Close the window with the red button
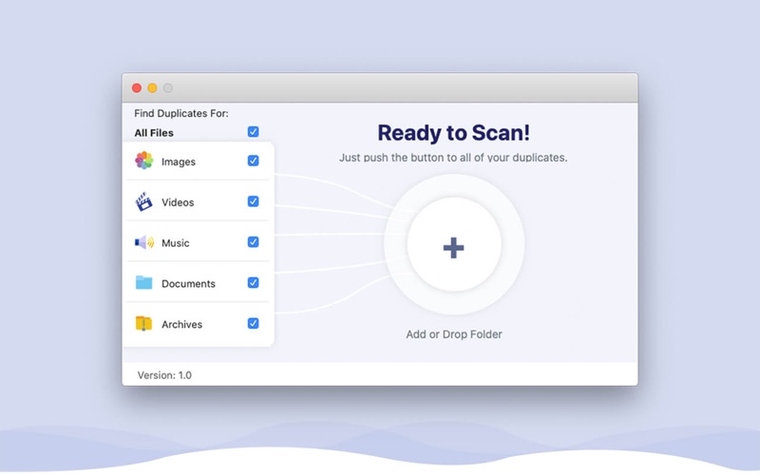The width and height of the screenshot is (760, 475). click(137, 88)
